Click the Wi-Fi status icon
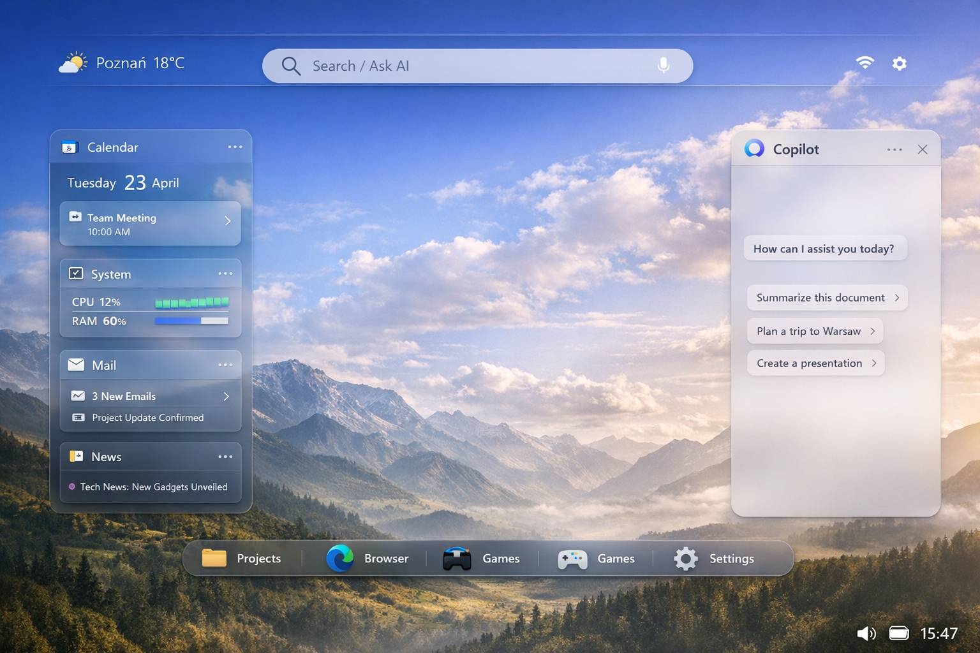The image size is (980, 653). tap(865, 62)
